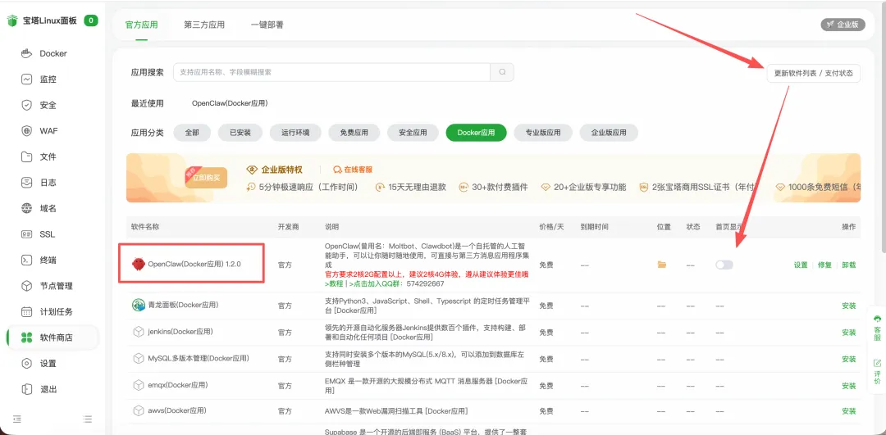
Task: Click the 评价 feedback edit icon
Action: click(x=877, y=363)
